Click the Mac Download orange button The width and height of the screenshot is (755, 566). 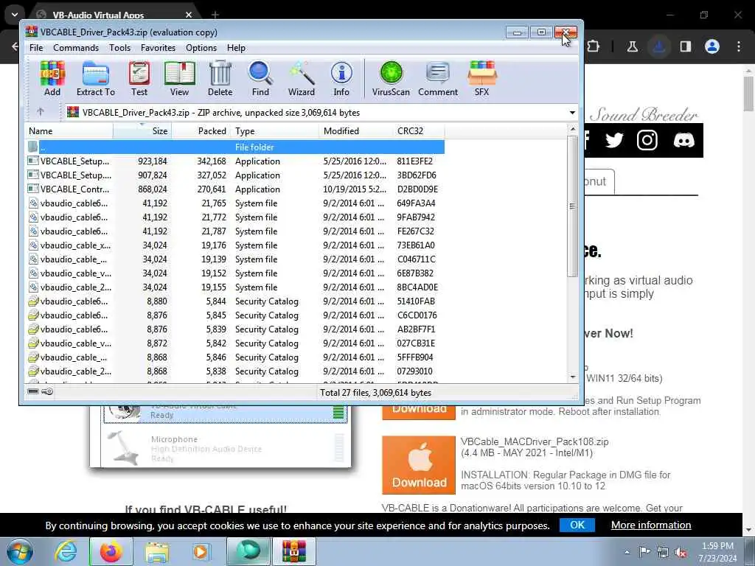(419, 465)
